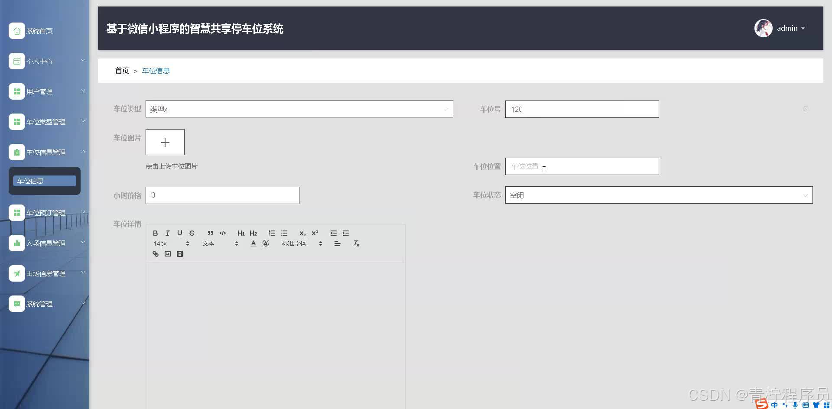Viewport: 832px width, 409px height.
Task: Select the italic formatting icon
Action: 167,233
